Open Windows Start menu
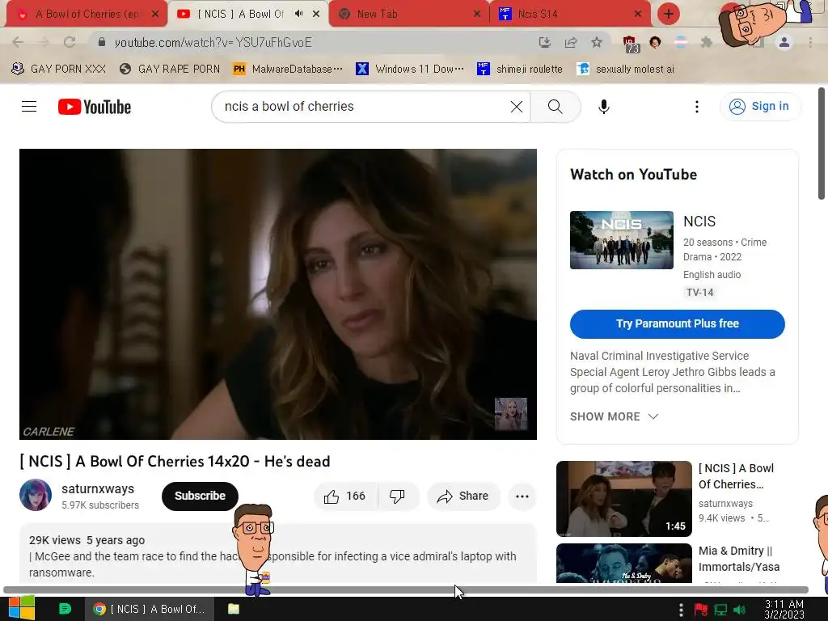Image resolution: width=828 pixels, height=621 pixels. point(22,608)
